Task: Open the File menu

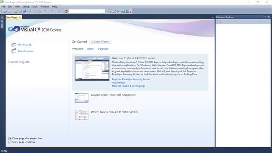Action: 3,7
